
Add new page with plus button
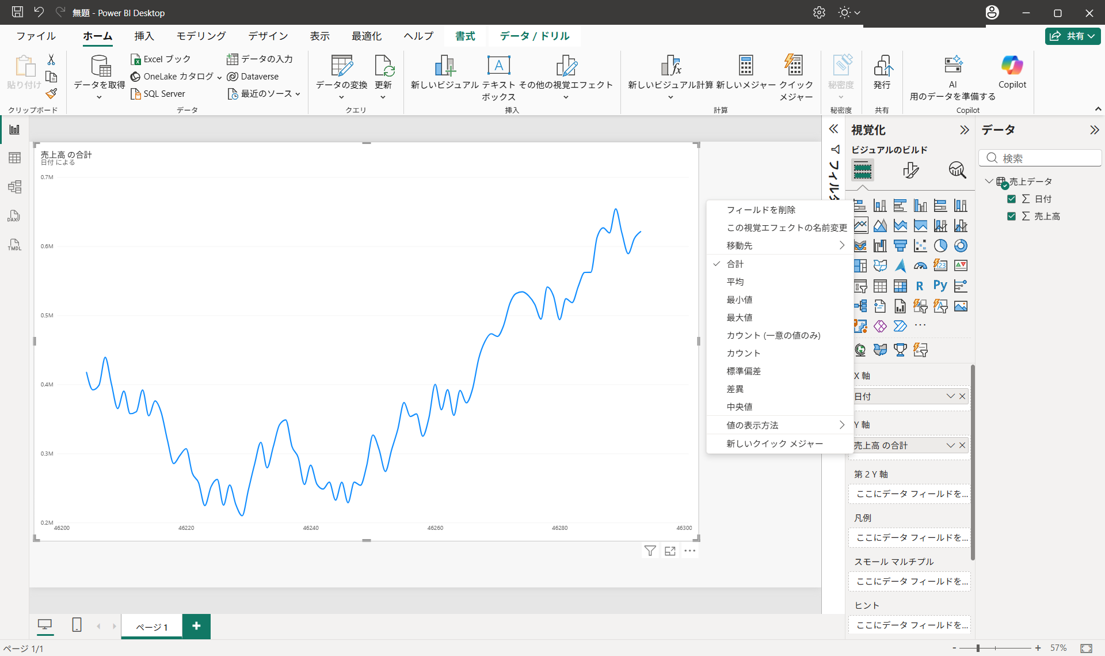(x=196, y=626)
